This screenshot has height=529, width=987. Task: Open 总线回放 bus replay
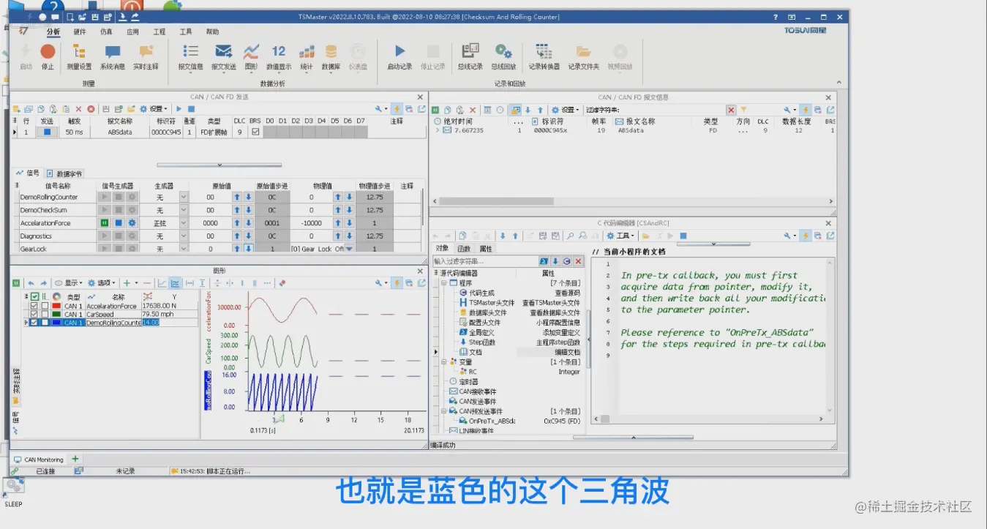(503, 56)
